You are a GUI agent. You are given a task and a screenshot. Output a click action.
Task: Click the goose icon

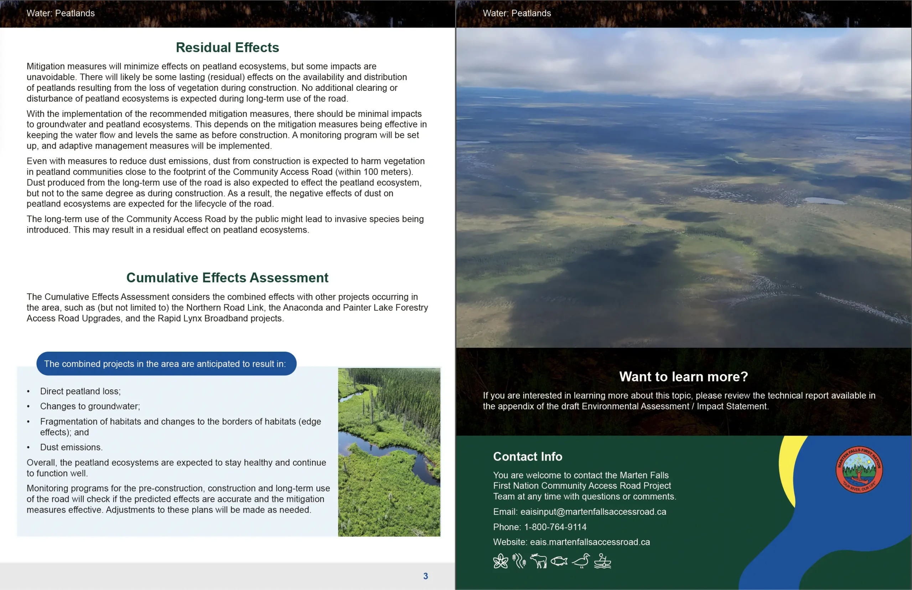point(581,561)
